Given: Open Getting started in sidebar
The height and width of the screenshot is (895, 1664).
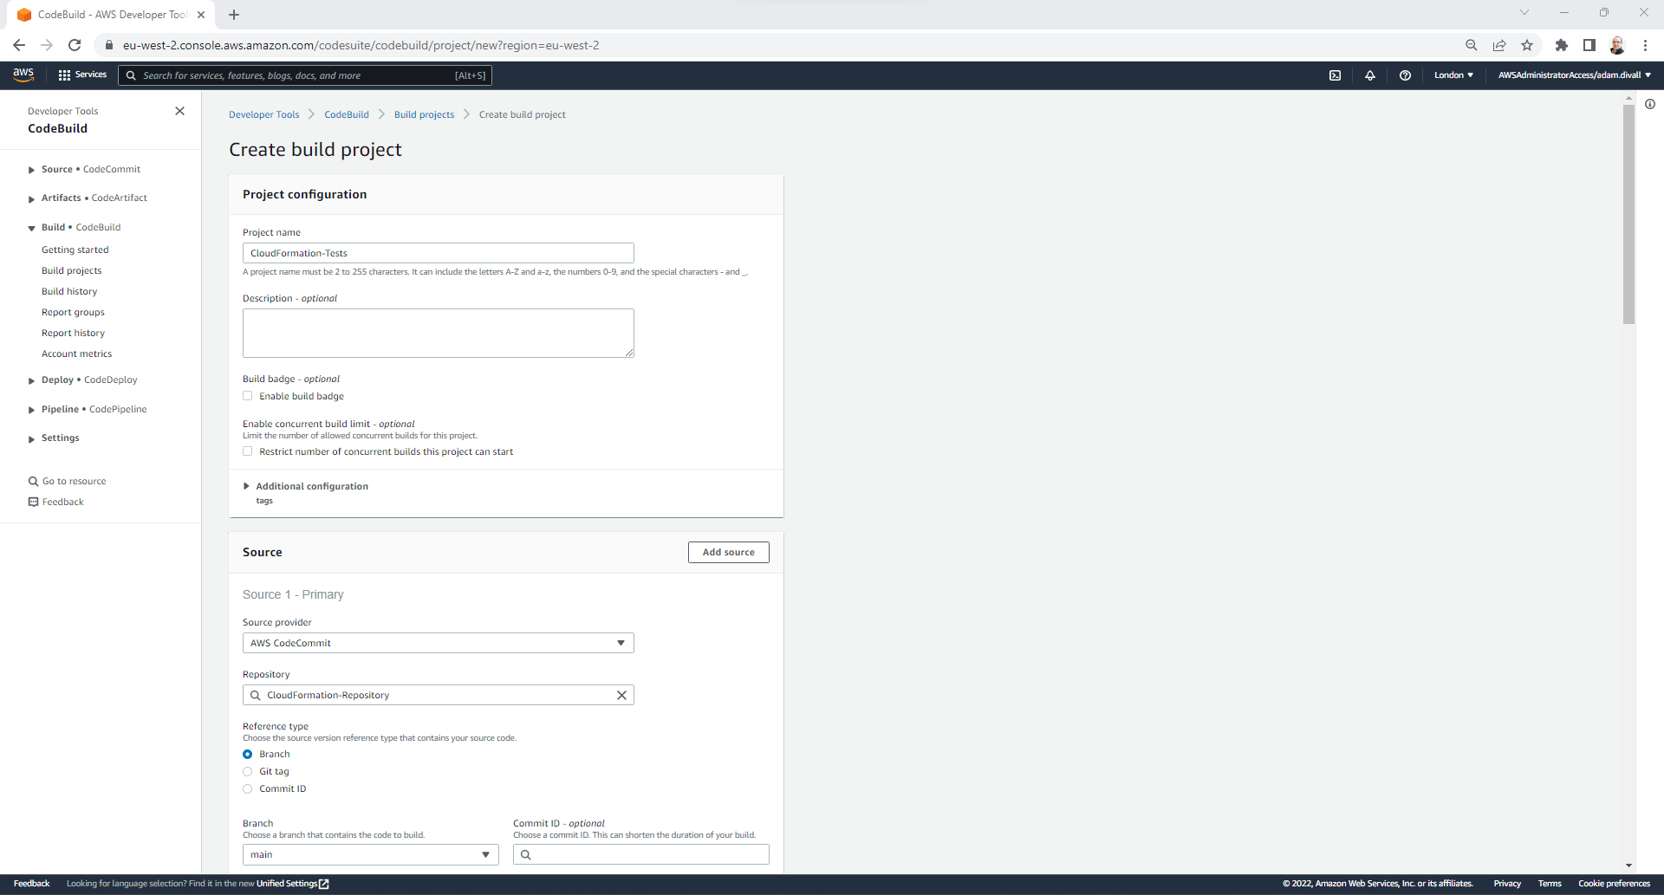Looking at the screenshot, I should 75,250.
